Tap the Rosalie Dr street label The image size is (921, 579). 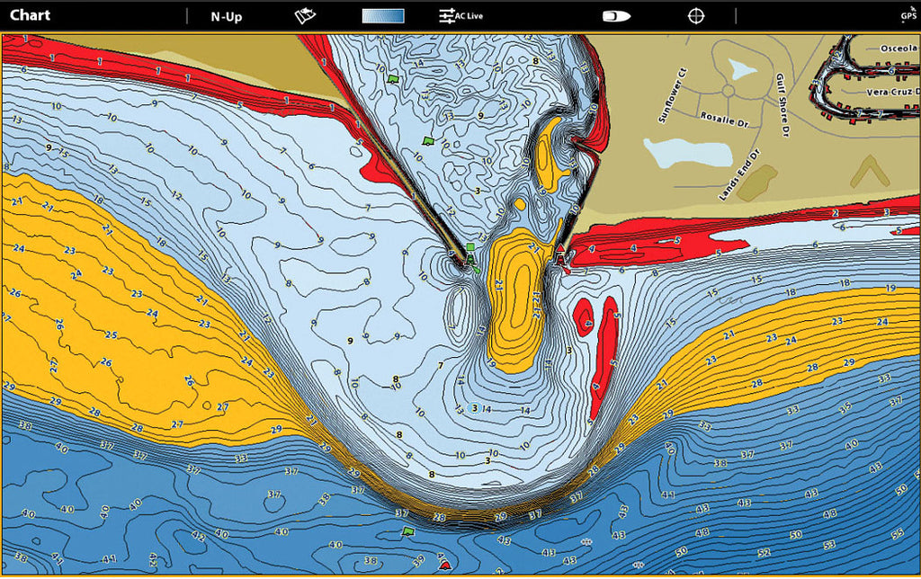(725, 120)
